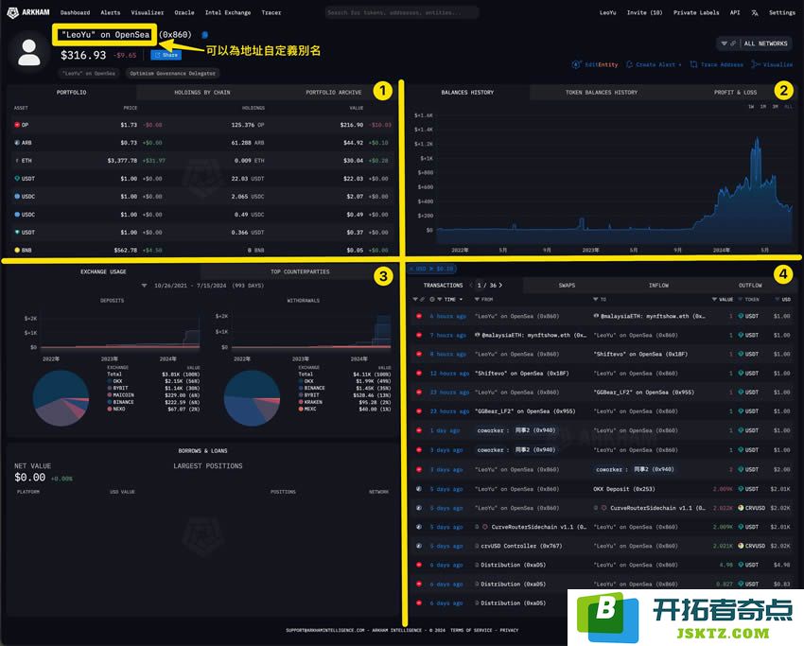The height and width of the screenshot is (646, 804).
Task: Click the blue Share button
Action: pos(166,55)
